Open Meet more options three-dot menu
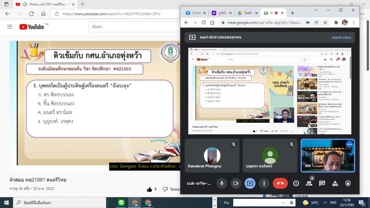This screenshot has width=370, height=208. coord(264,183)
